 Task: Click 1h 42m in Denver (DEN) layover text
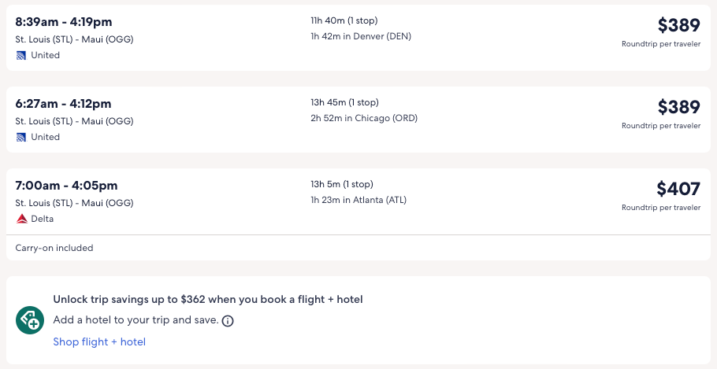361,36
